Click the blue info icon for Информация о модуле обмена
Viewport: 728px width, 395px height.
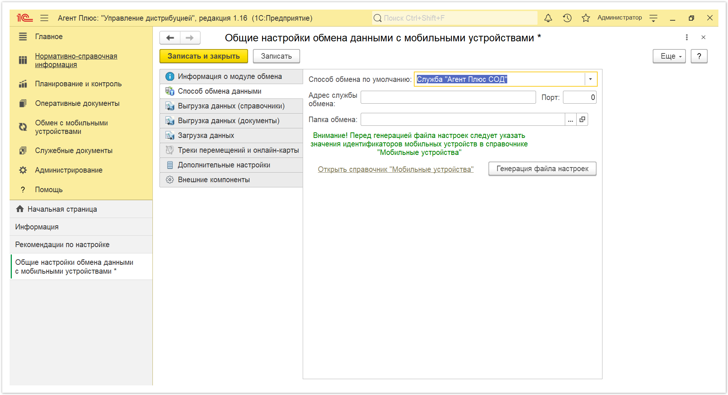pos(170,76)
